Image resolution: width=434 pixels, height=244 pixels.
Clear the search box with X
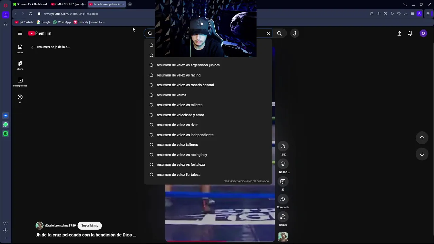[268, 33]
